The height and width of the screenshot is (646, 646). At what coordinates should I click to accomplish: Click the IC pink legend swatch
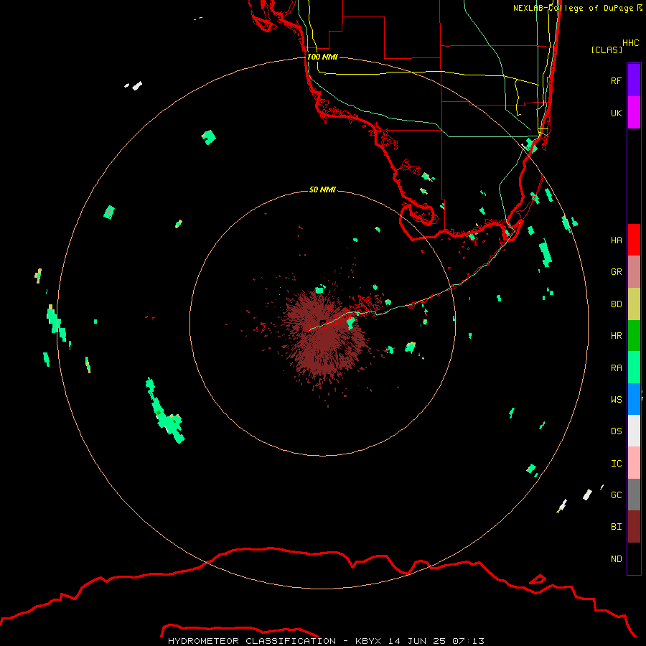[634, 463]
